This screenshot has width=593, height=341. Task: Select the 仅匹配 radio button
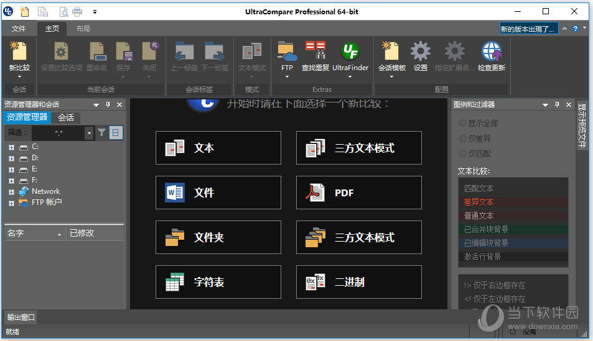click(462, 153)
